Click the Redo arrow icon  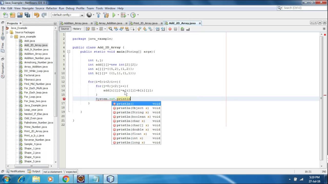point(44,15)
